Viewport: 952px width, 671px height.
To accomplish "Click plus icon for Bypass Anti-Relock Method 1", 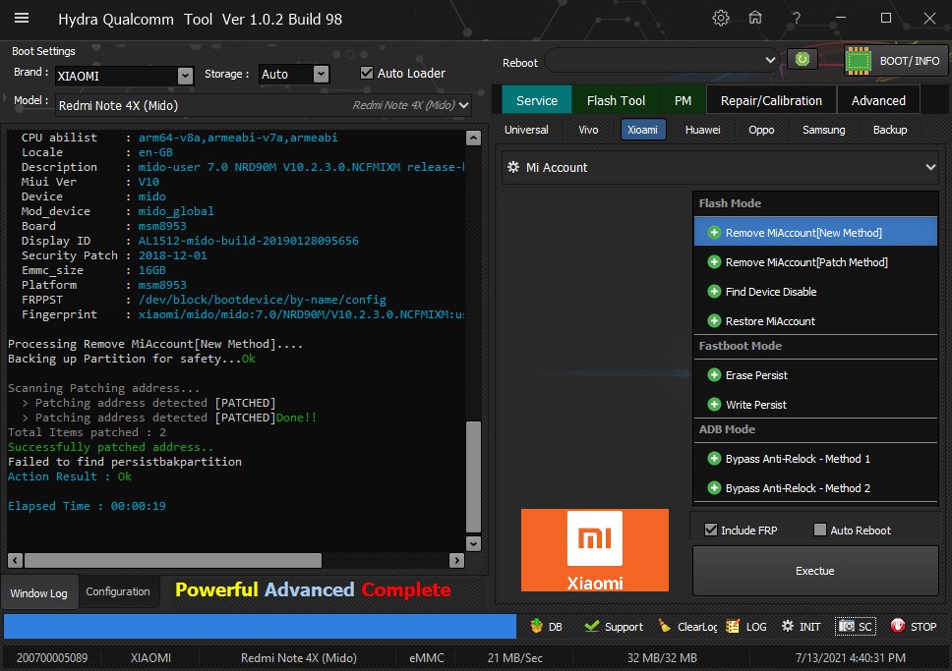I will (x=714, y=459).
